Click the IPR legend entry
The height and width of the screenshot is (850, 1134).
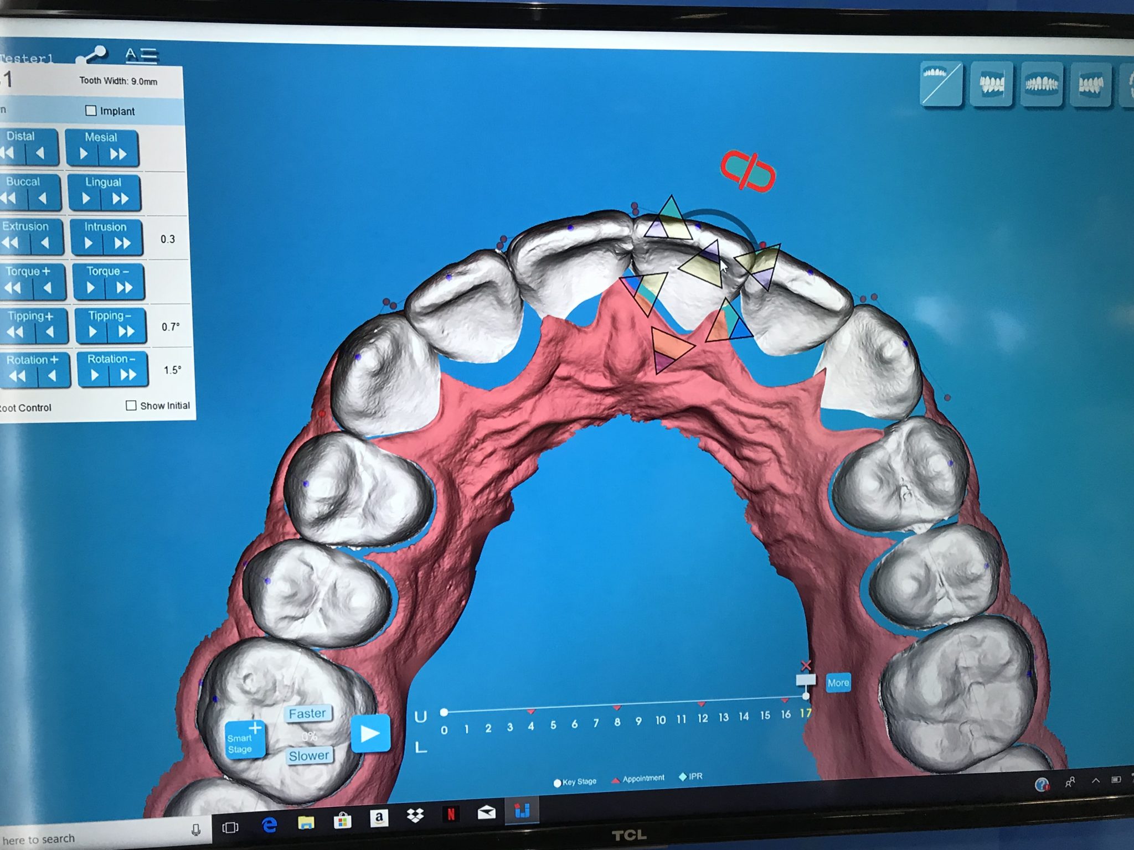(690, 776)
